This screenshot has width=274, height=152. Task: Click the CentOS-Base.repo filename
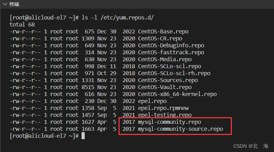163,32
